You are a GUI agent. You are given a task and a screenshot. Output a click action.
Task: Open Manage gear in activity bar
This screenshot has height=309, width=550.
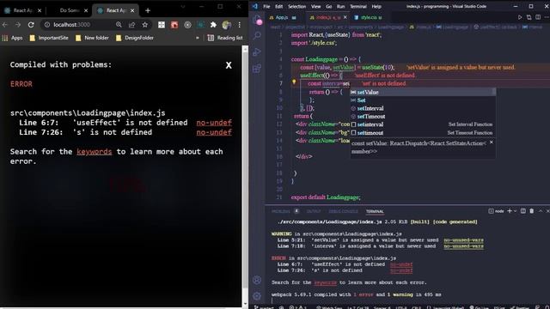pyautogui.click(x=257, y=296)
